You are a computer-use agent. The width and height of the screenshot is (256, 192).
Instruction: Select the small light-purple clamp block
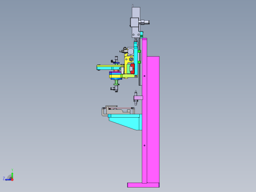pos(138,98)
